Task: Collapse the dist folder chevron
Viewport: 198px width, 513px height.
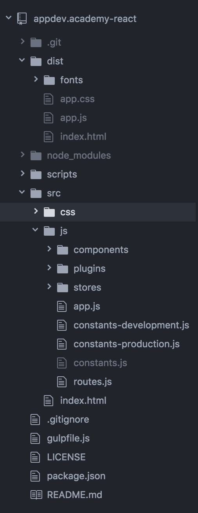Action: 22,60
